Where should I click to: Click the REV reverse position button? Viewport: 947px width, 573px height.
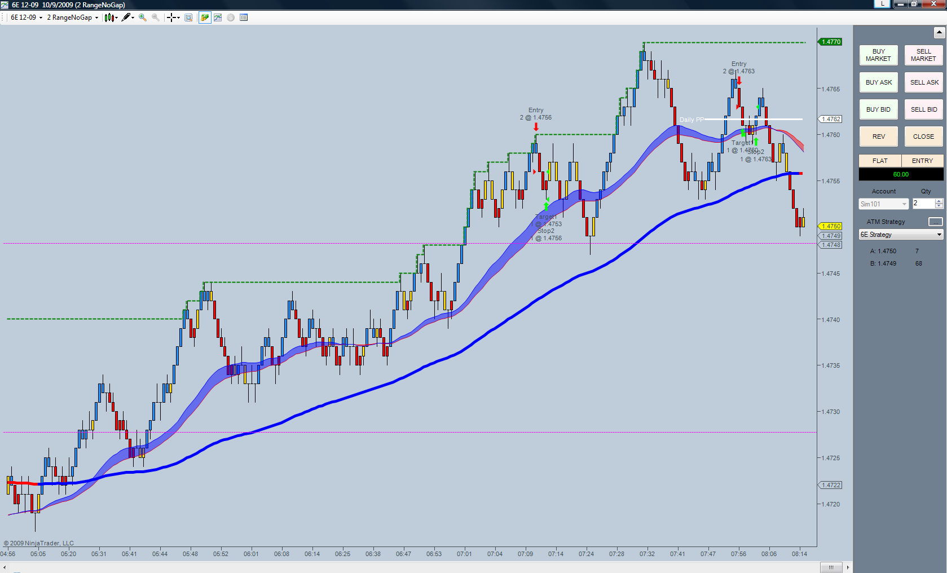pyautogui.click(x=878, y=136)
